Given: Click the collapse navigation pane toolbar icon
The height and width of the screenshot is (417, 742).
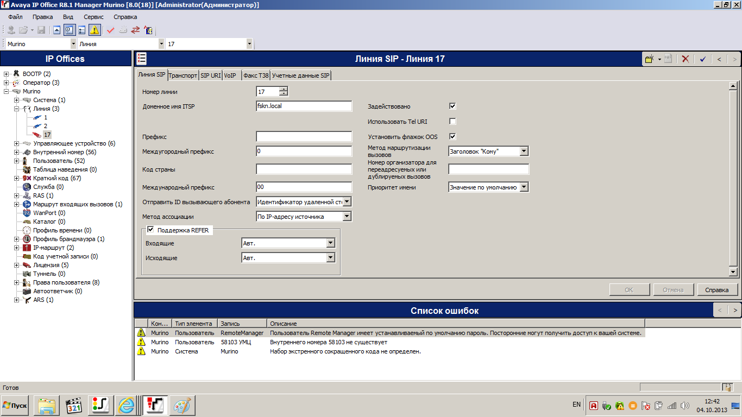Looking at the screenshot, I should (57, 30).
